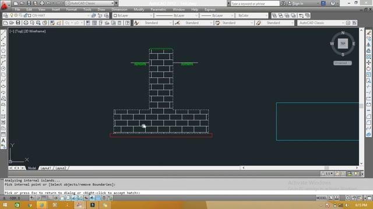Image resolution: width=373 pixels, height=209 pixels.
Task: Click the TOP face of ViewCube
Action: coord(343,44)
